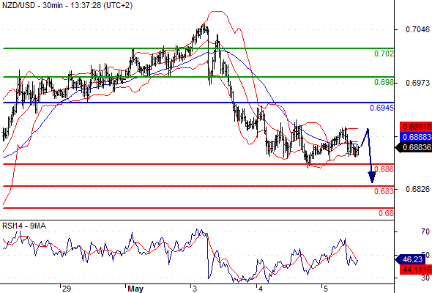The height and width of the screenshot is (293, 432).
Task: Select the 0.683 red support label
Action: tap(384, 191)
